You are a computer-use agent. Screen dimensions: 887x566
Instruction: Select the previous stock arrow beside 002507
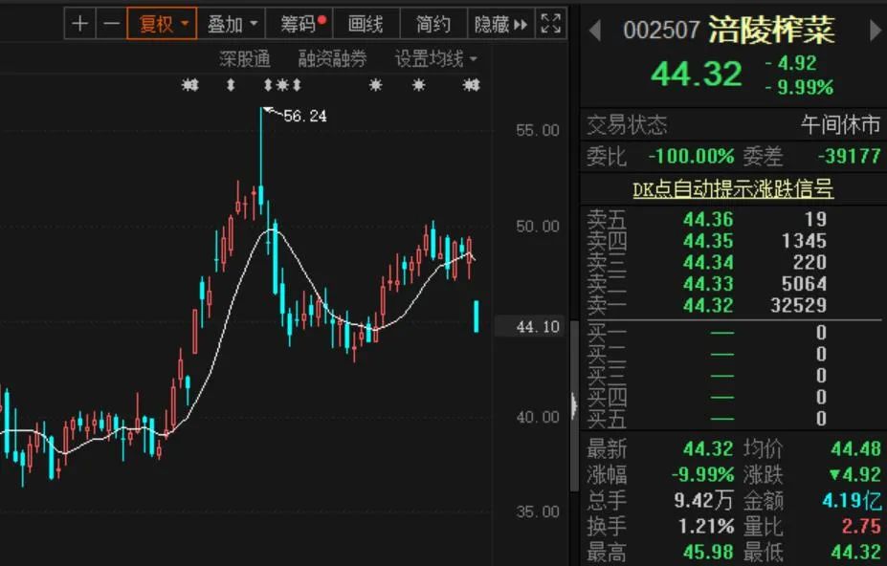pyautogui.click(x=596, y=30)
